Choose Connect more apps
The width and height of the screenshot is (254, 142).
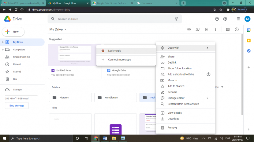(x=126, y=60)
